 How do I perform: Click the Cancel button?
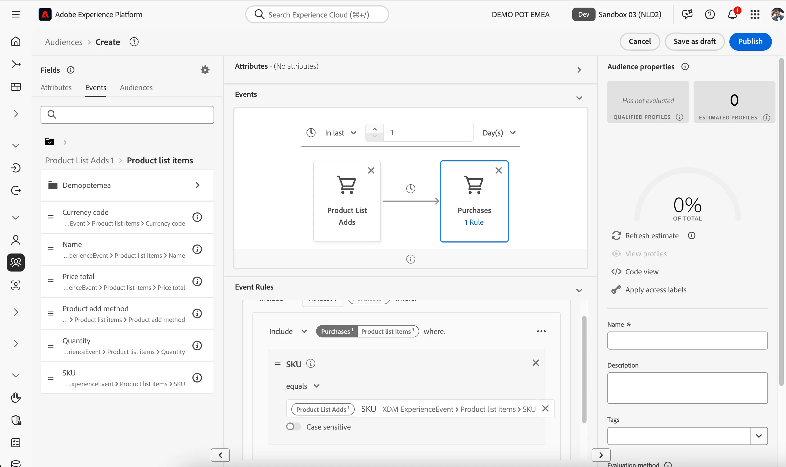pos(640,41)
